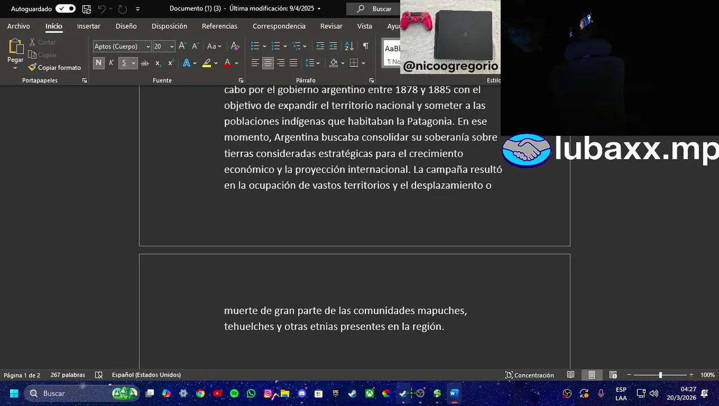Open the shading paint bucket dropdown arrow
This screenshot has width=719, height=406.
[x=343, y=63]
